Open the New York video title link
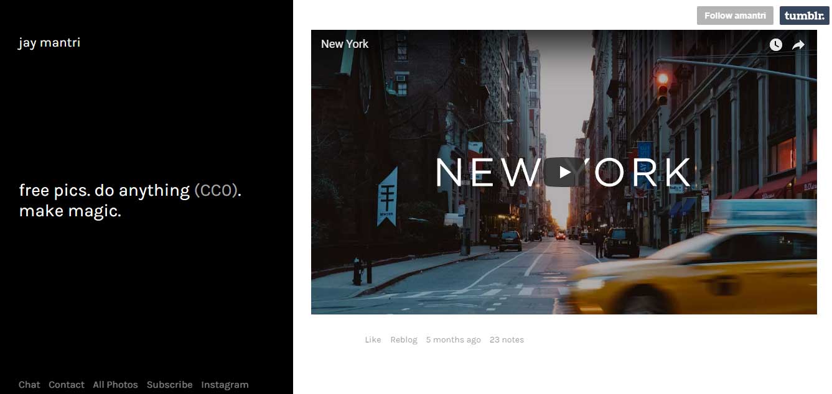 coord(345,44)
